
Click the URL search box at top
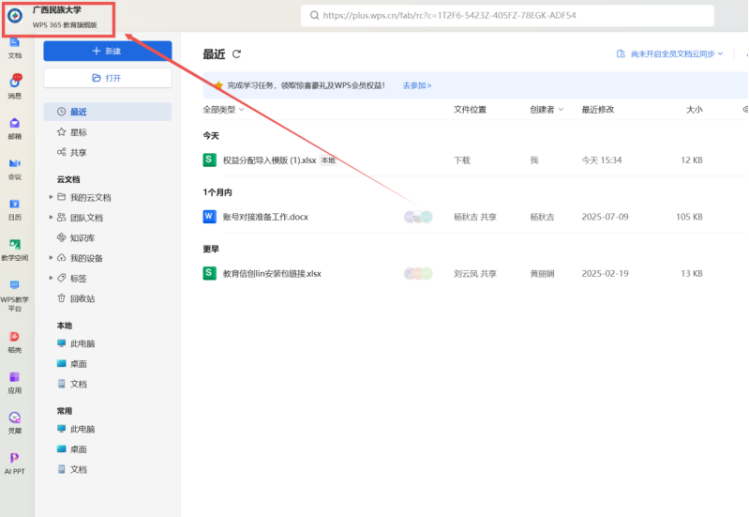[x=506, y=16]
